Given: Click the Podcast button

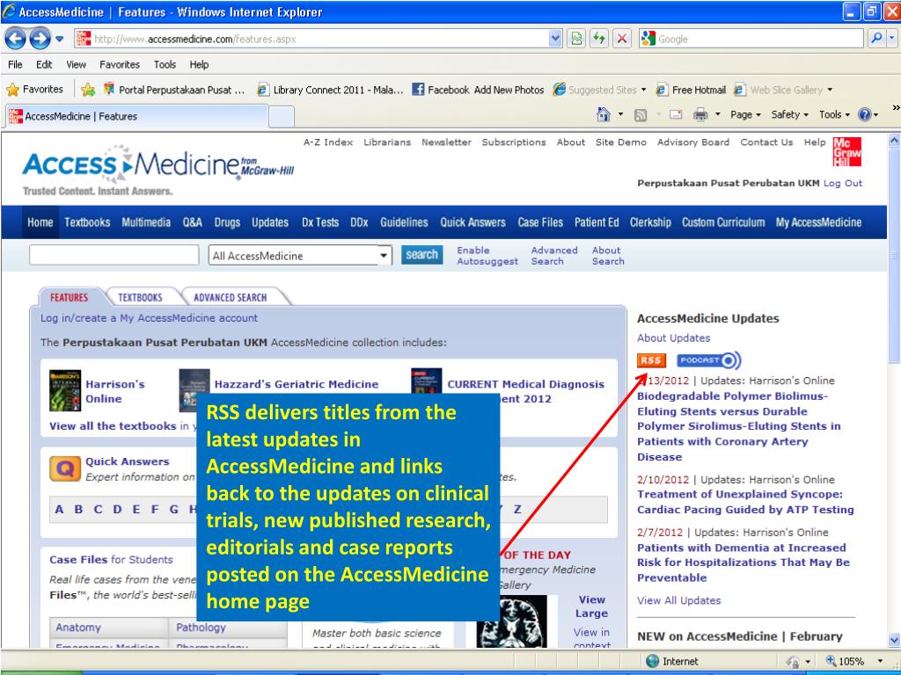Looking at the screenshot, I should [x=709, y=360].
